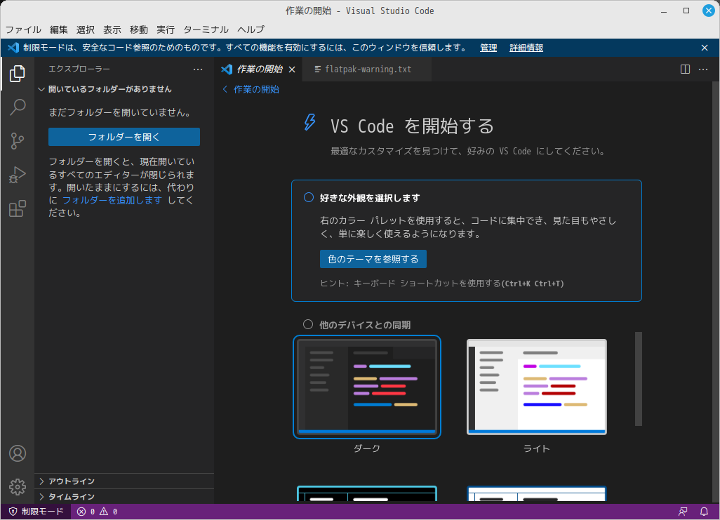The width and height of the screenshot is (720, 520).
Task: Click the 管理 link in the banner
Action: 488,48
